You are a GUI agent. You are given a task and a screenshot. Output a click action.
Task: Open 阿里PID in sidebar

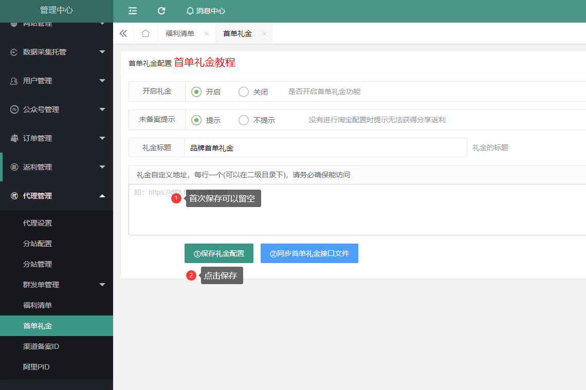(x=36, y=367)
